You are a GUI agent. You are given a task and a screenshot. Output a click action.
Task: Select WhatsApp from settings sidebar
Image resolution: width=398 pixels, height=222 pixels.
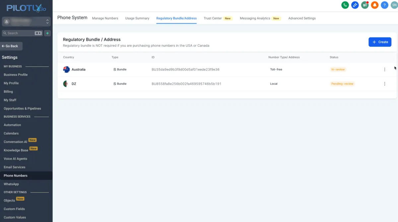(11, 184)
